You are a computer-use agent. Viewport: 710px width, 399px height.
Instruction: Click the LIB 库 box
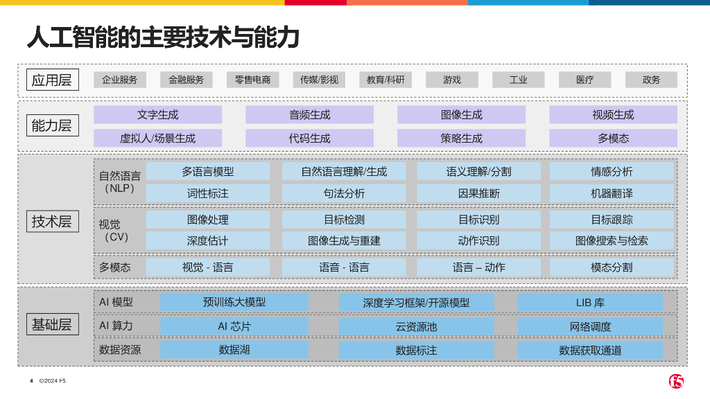591,303
